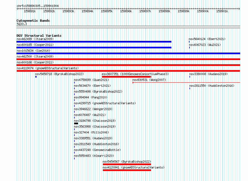Select the red bar under nsv5454567

127,164
